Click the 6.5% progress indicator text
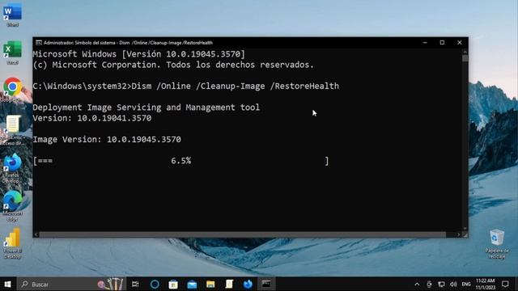 tap(180, 161)
